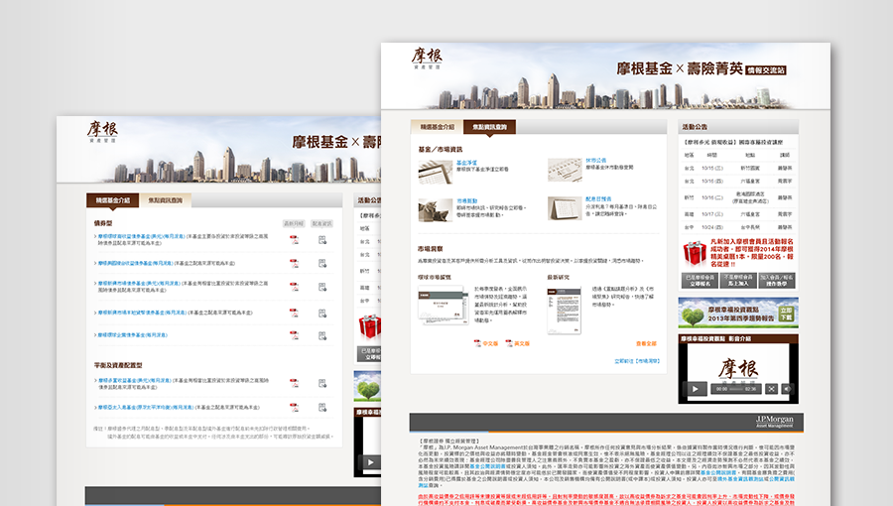Click the J.P.Morgan Asset Management footer logo
Screen dimensions: 893x506
(775, 422)
